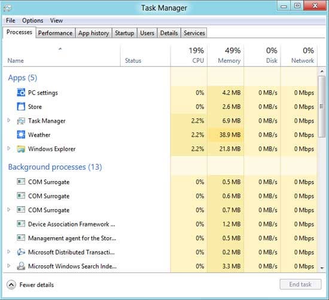Click the Fewer details up-arrow icon
The image size is (329, 300).
(11, 284)
